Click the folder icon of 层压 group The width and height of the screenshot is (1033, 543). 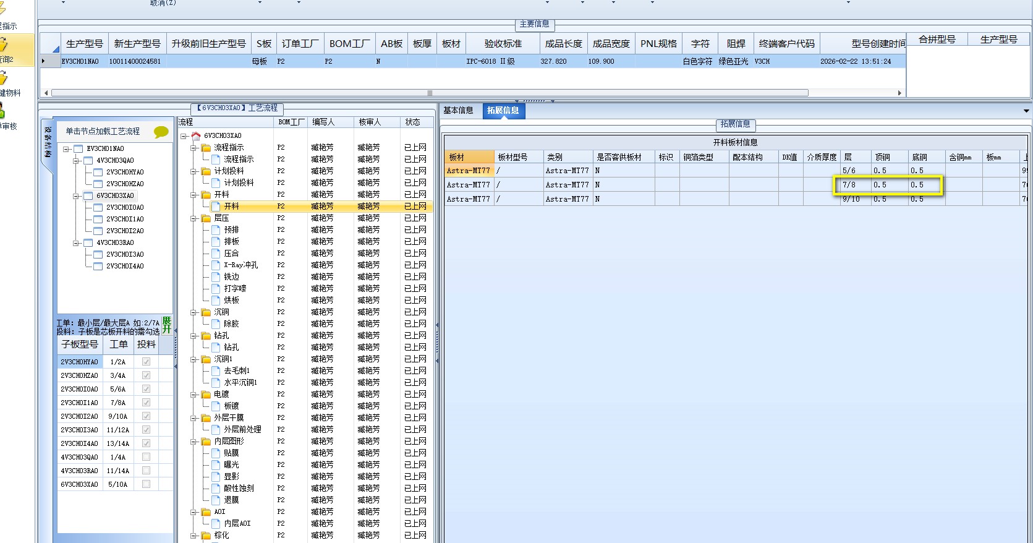(x=206, y=218)
